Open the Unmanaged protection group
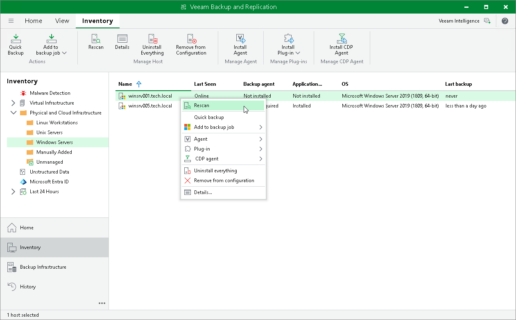This screenshot has width=516, height=320. (50, 162)
